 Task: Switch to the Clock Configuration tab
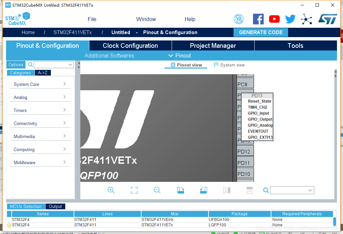(130, 46)
